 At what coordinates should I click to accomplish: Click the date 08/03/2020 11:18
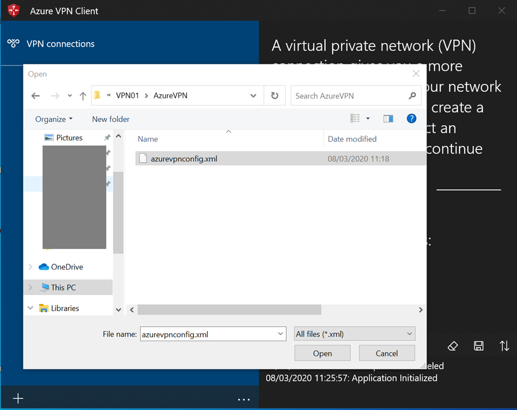pos(358,159)
